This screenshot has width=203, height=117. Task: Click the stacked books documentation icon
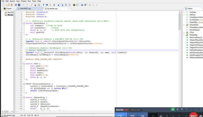[85, 5]
